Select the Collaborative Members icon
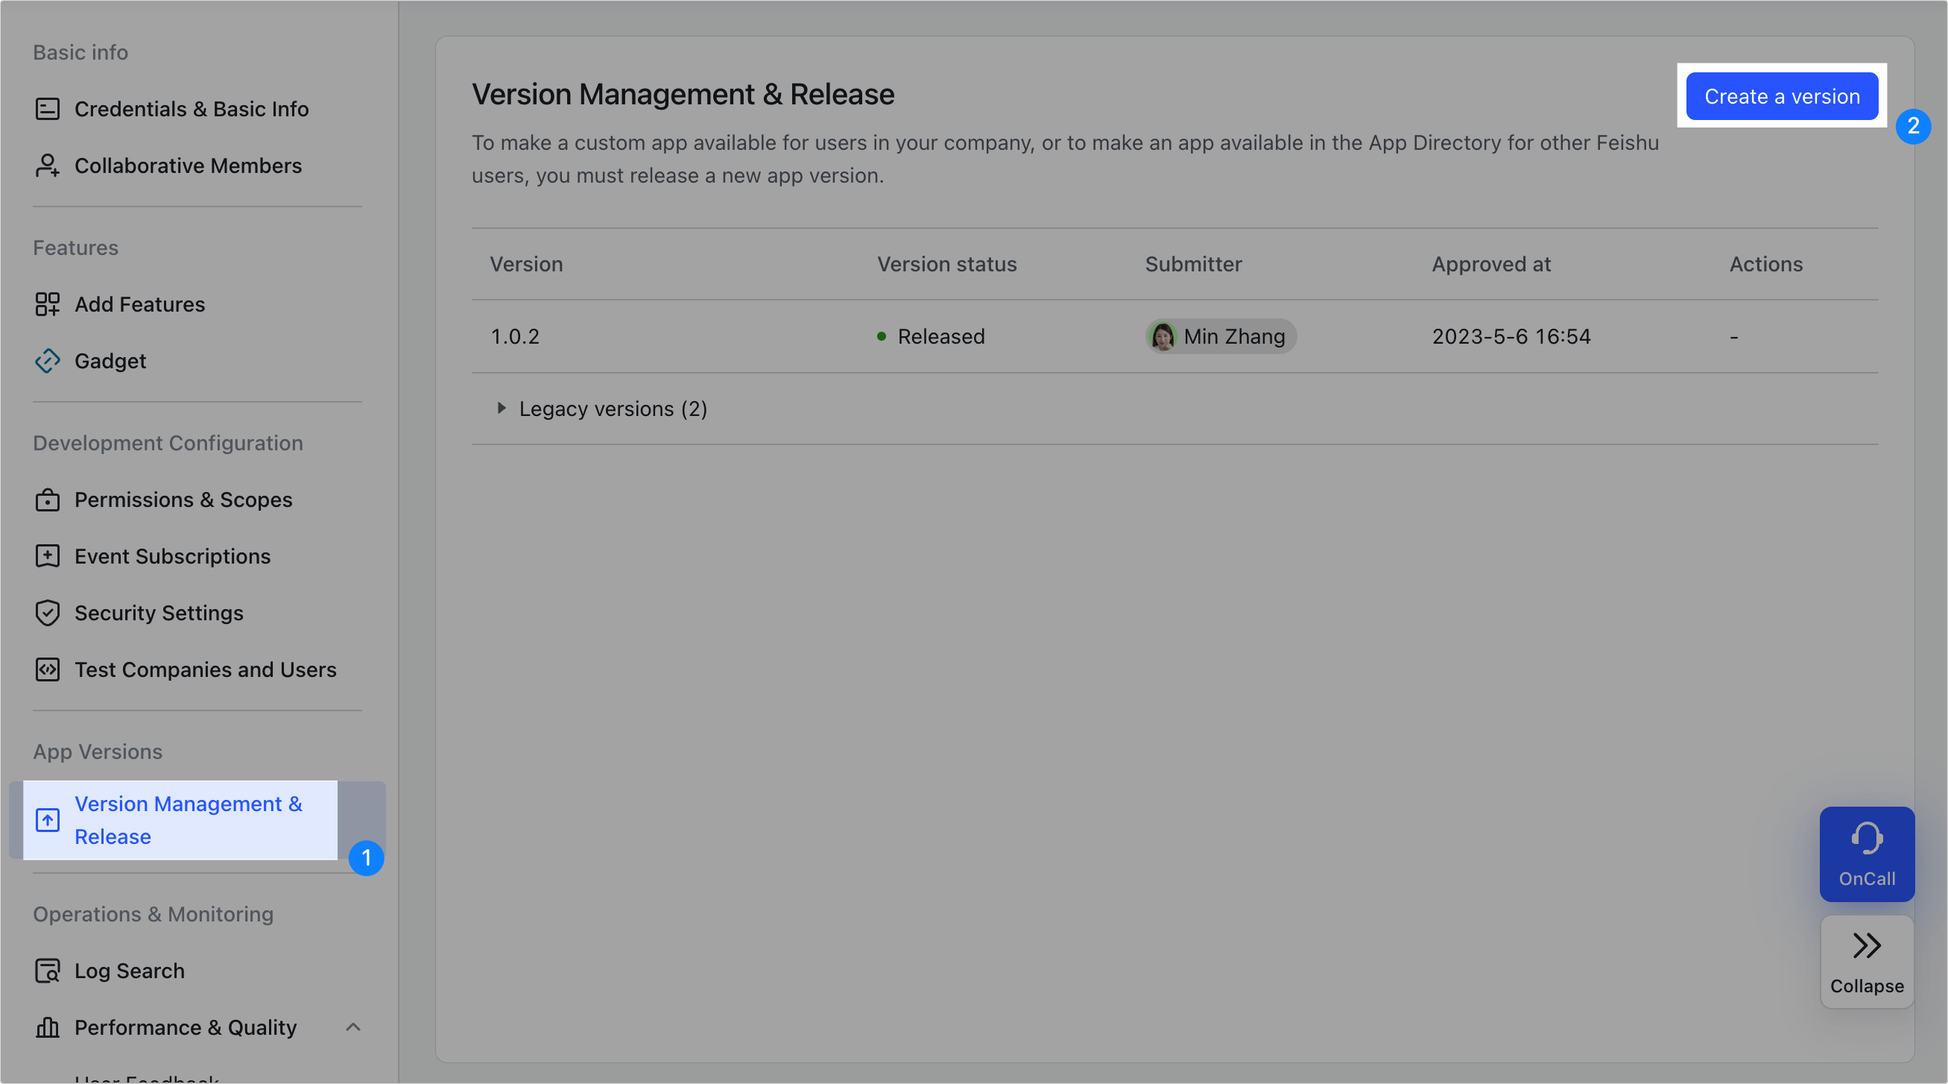Viewport: 1948px width, 1084px height. click(x=47, y=166)
